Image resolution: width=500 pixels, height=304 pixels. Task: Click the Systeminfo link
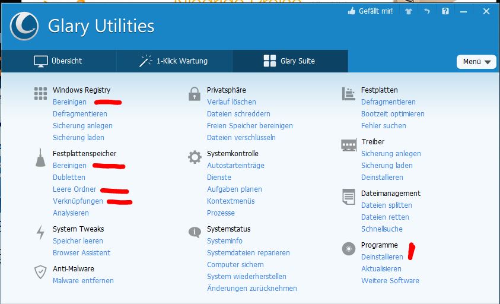pos(224,241)
